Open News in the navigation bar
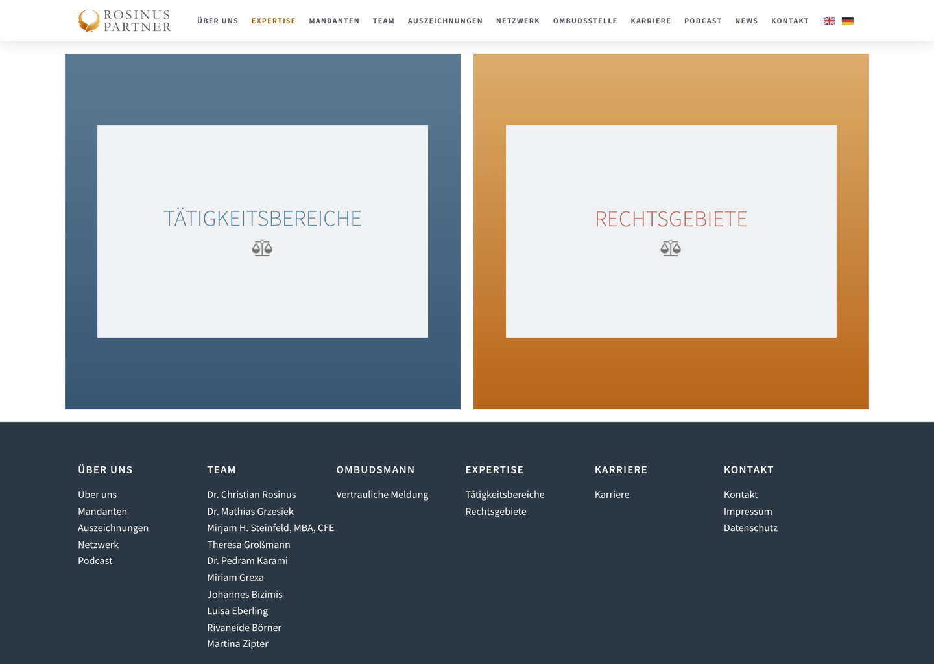 747,21
